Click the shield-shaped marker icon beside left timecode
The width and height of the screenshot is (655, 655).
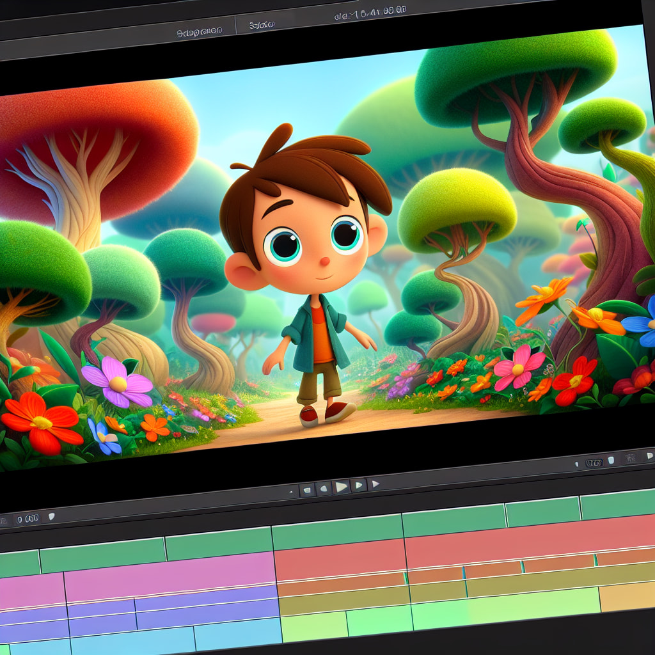(x=51, y=517)
